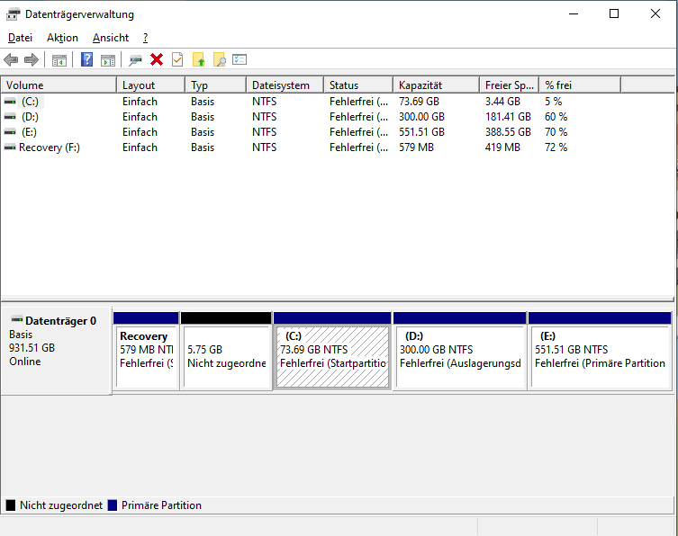The height and width of the screenshot is (536, 678).
Task: Click the 73.69 GB capacity cell
Action: (419, 102)
